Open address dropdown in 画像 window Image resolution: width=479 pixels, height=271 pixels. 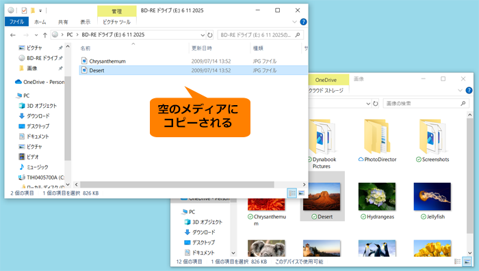point(368,104)
